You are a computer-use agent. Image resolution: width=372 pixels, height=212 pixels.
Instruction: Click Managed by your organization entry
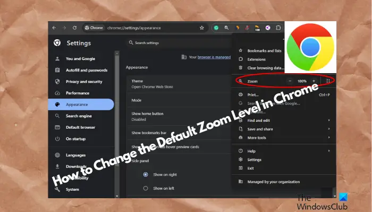tap(284, 182)
